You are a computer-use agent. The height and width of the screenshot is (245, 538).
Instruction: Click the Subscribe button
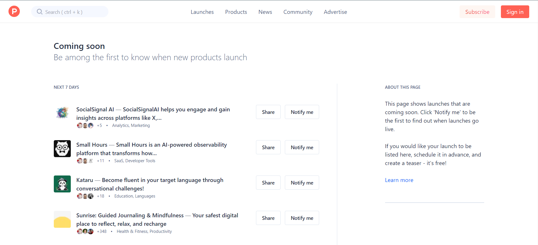(477, 12)
